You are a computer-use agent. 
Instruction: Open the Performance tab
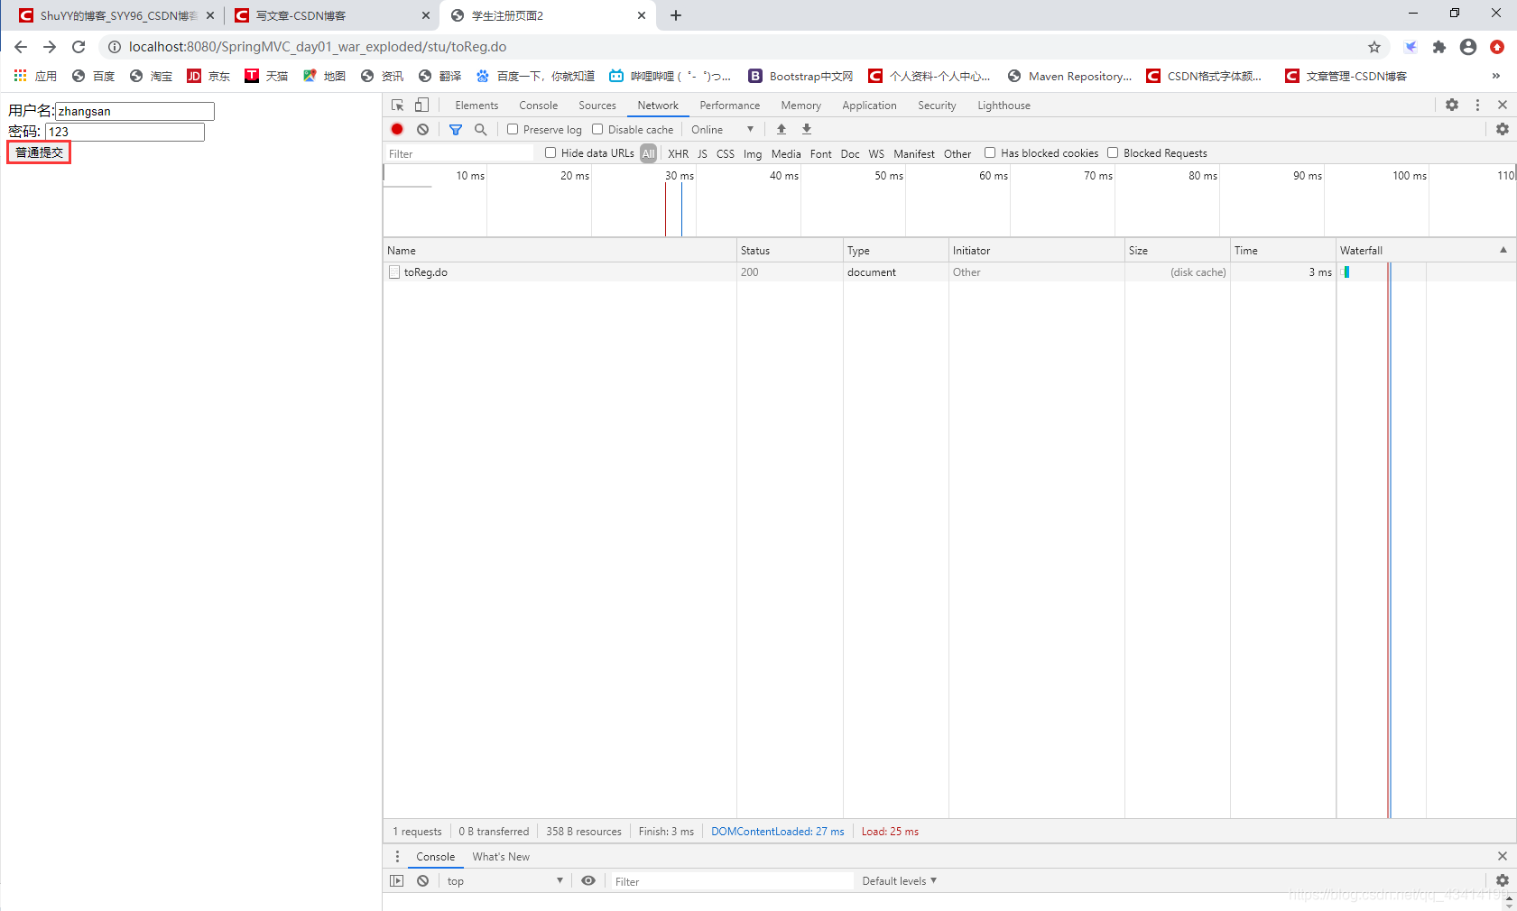point(730,105)
